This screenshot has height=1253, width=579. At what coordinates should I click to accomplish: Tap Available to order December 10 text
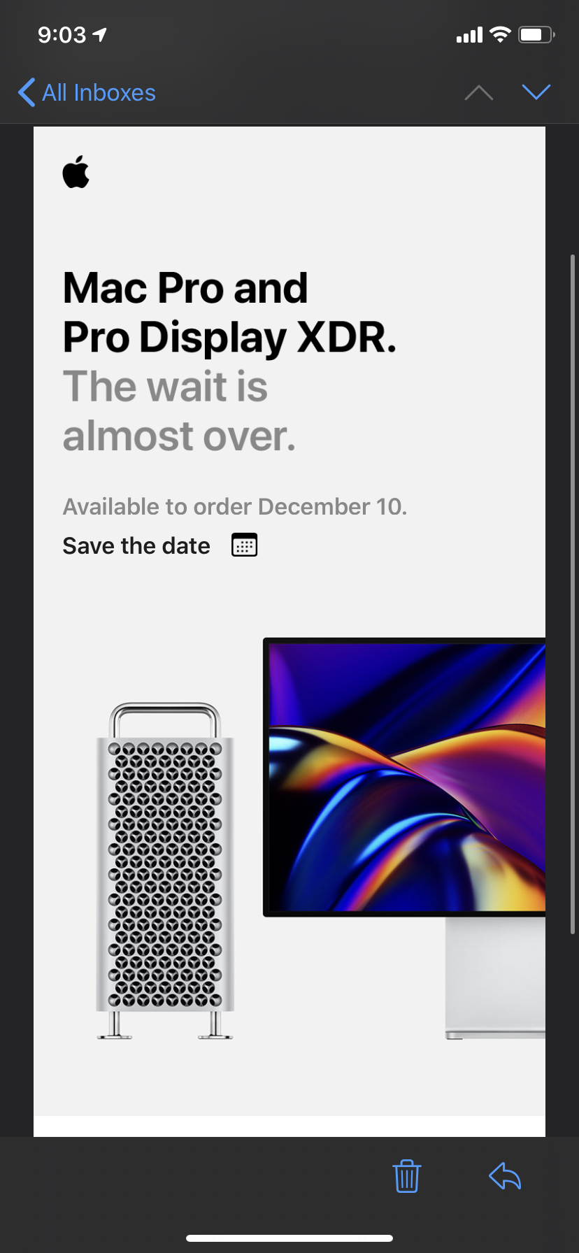235,506
